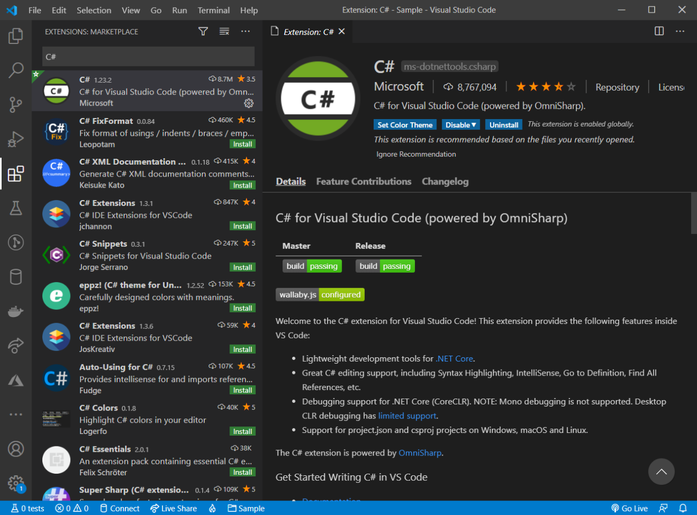Open the OmniSharp link
Viewport: 697px width, 515px height.
click(420, 453)
